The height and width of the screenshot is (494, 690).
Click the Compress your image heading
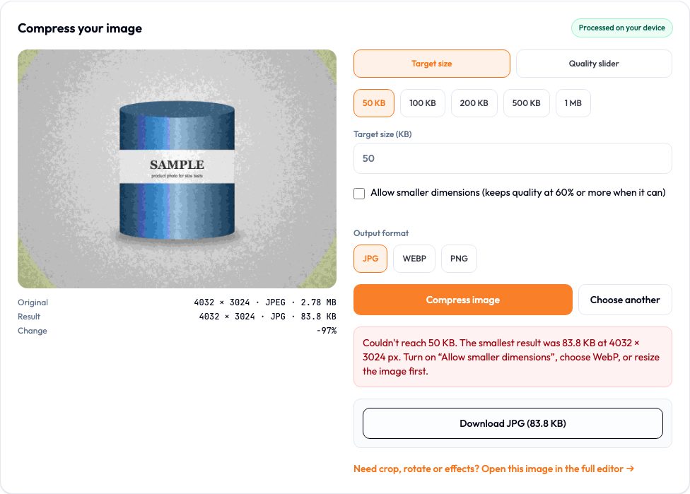click(x=80, y=28)
